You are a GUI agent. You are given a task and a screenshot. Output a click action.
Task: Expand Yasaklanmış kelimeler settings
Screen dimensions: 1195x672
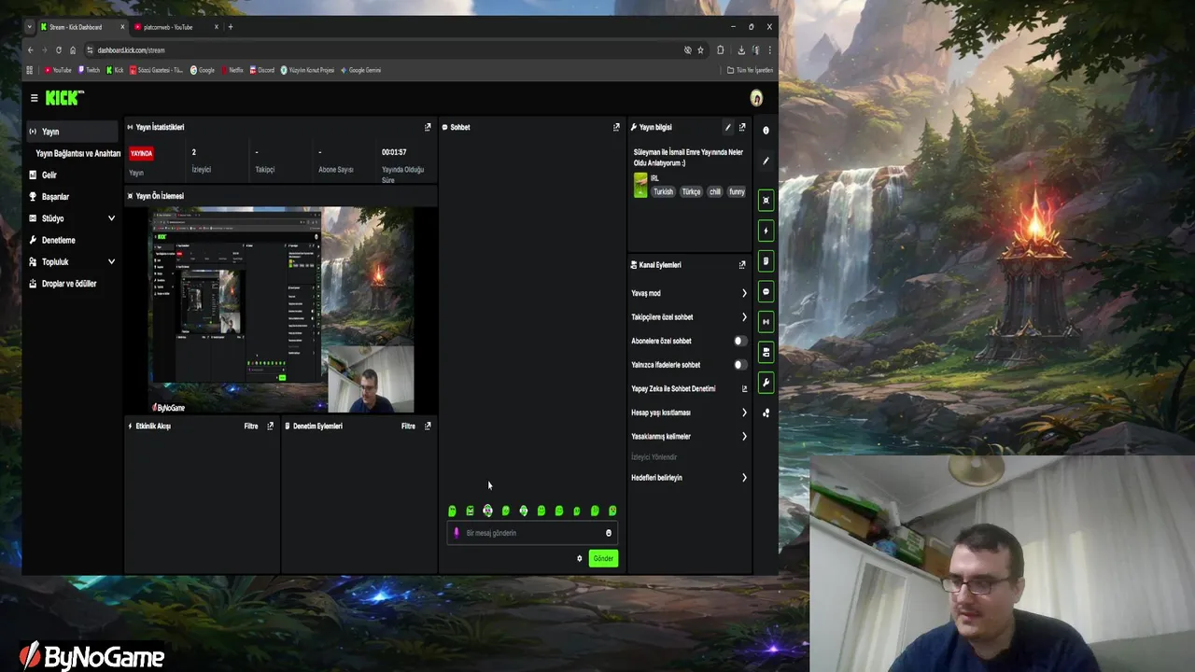point(744,436)
